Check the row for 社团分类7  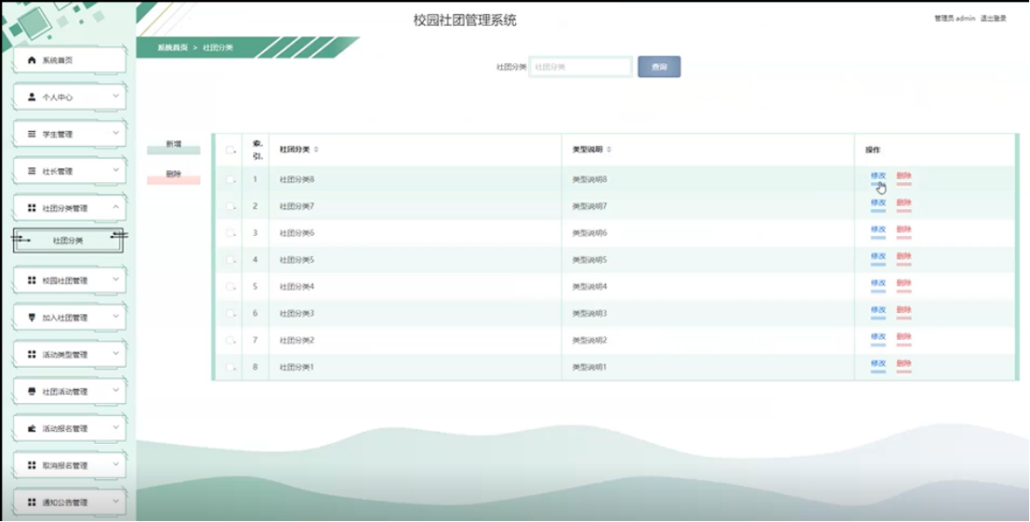[230, 206]
